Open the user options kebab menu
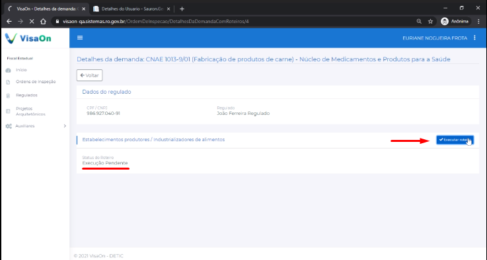Image resolution: width=487 pixels, height=260 pixels. click(x=474, y=38)
